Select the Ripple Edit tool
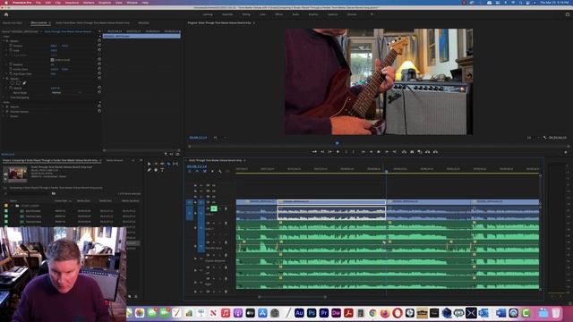This screenshot has width=573, height=322. coord(162,165)
